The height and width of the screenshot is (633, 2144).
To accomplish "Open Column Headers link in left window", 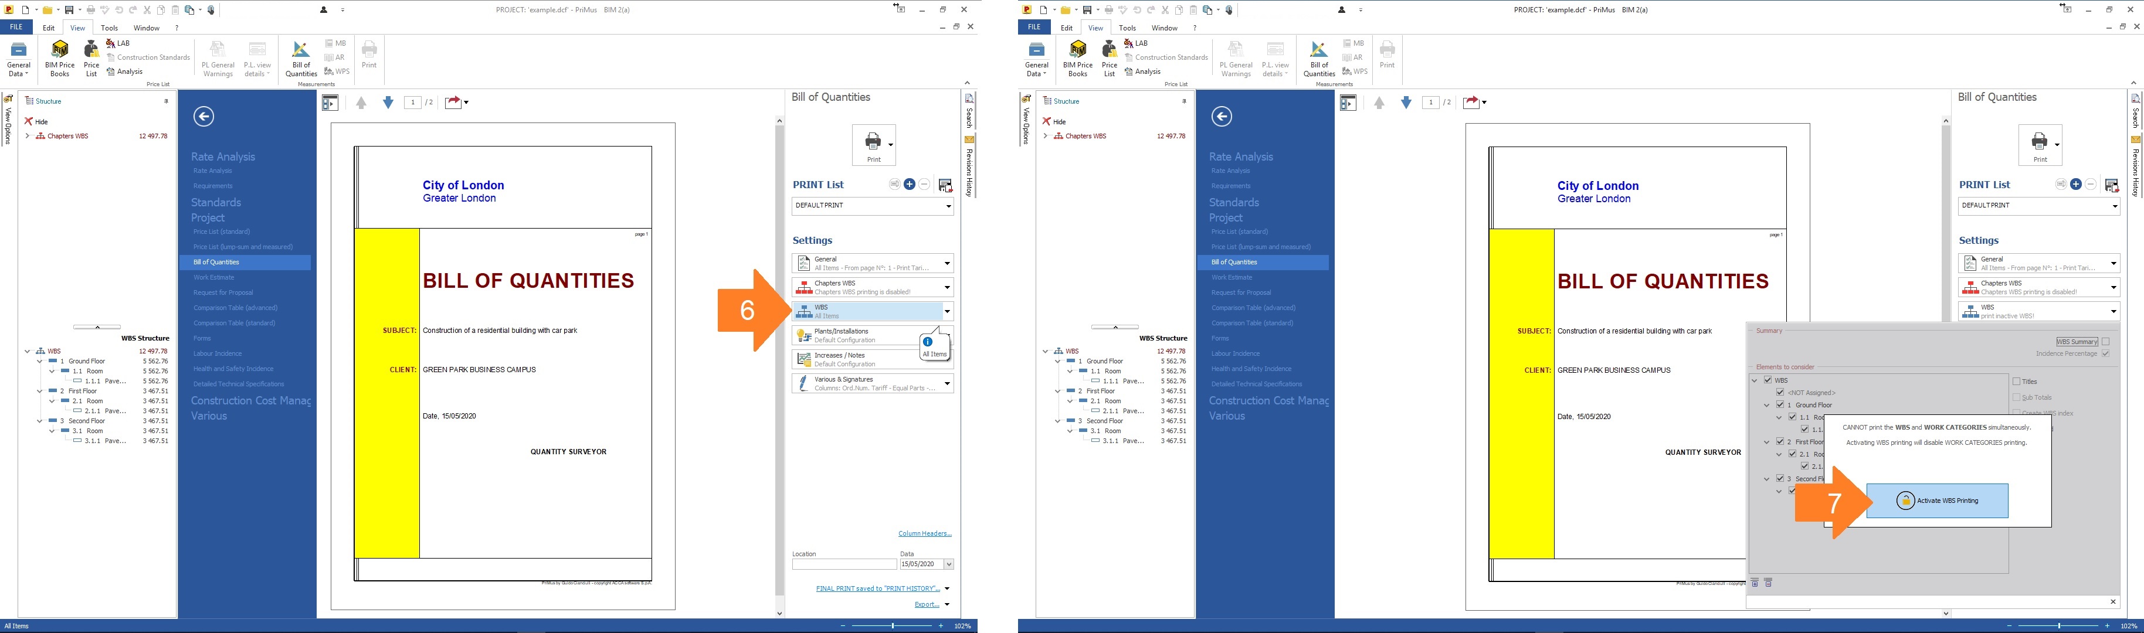I will point(925,533).
